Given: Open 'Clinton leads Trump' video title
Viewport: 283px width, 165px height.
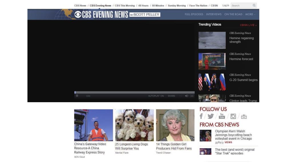Looking at the screenshot, I should coord(243,100).
